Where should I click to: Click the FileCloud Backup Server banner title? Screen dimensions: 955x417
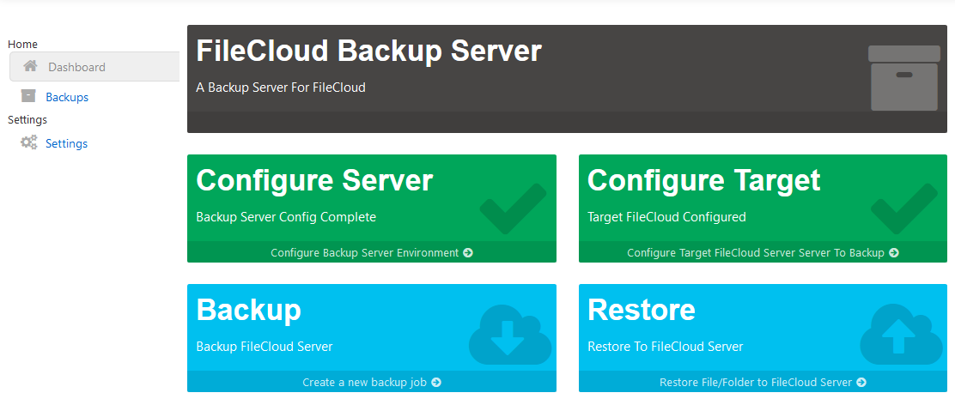click(x=368, y=51)
